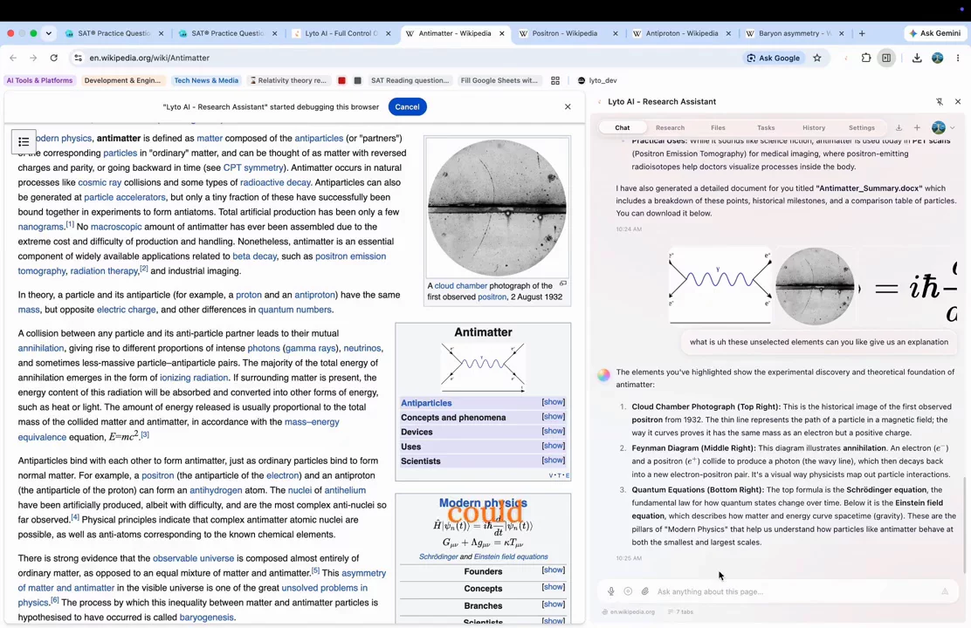
Task: Open Chrome profile avatar in toolbar
Action: [938, 58]
